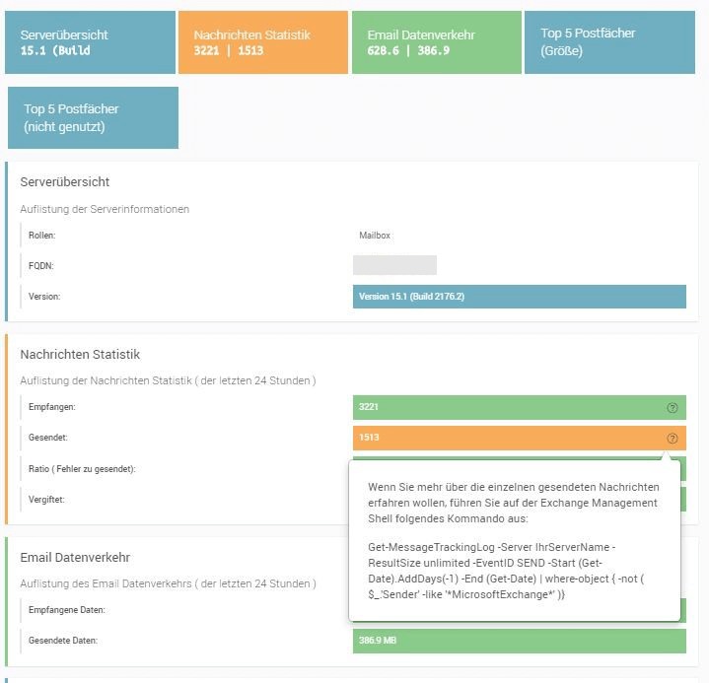Click the Ratio (Fehler zu gesendet) label
The image size is (709, 683).
(x=83, y=469)
